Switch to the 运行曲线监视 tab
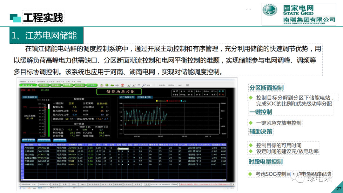Screen dimensions: 343x193 (x=127, y=97)
